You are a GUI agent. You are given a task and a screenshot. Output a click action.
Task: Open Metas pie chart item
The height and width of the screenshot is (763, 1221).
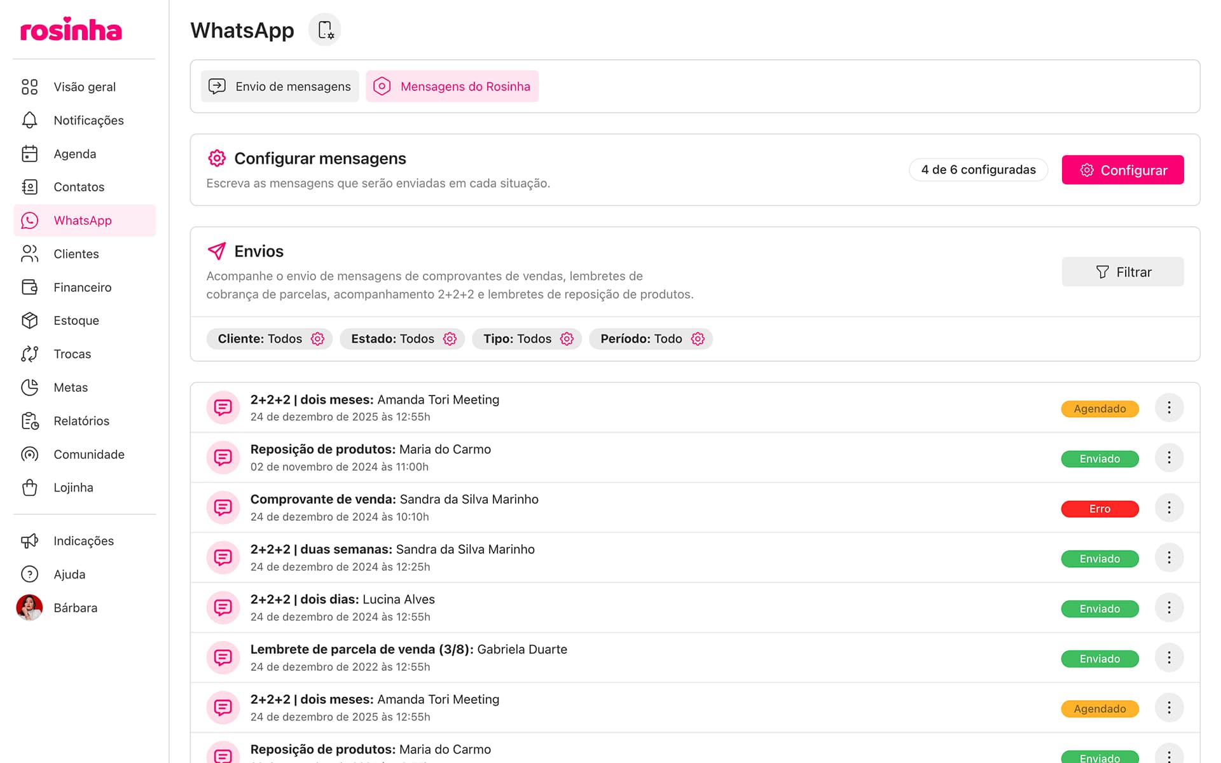70,387
